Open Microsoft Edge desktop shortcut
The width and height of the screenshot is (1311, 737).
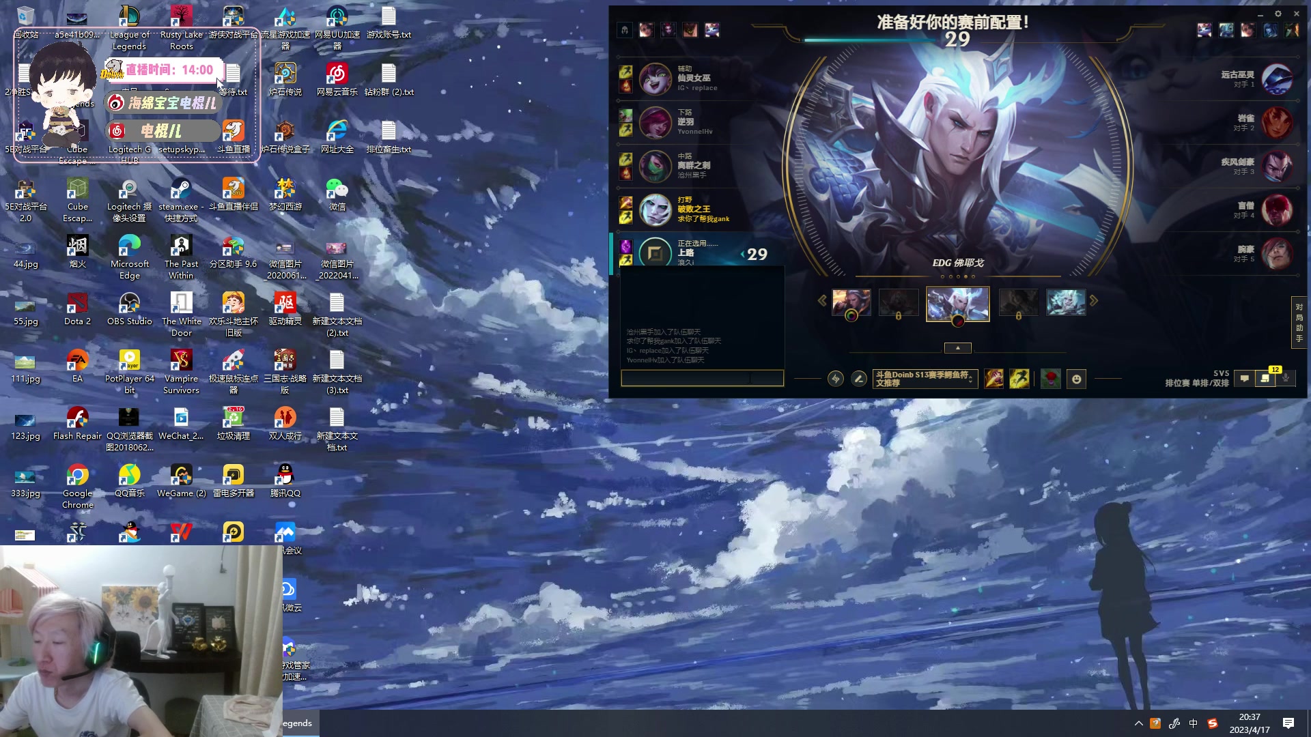point(129,257)
